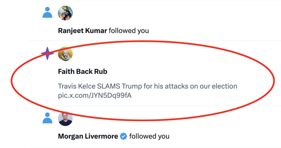The image size is (281, 148).
Task: Click "followed you" after Morgan Livermore's badge
Action: tap(149, 136)
